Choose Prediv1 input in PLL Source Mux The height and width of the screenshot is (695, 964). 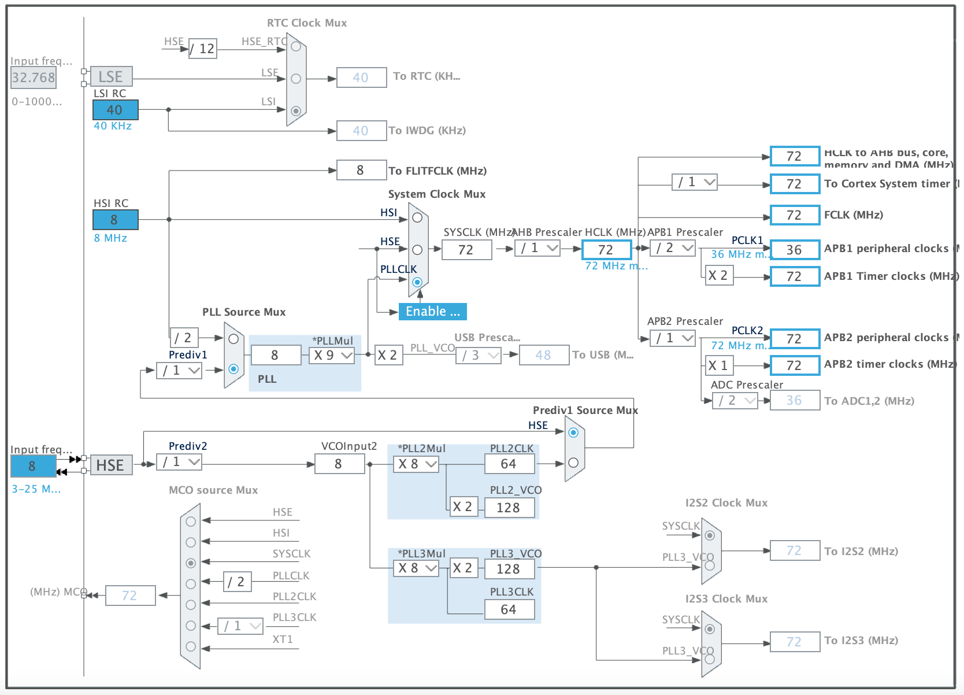tap(233, 369)
